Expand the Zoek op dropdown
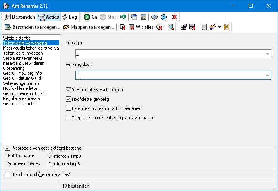This screenshot has height=191, width=278. pos(268,54)
